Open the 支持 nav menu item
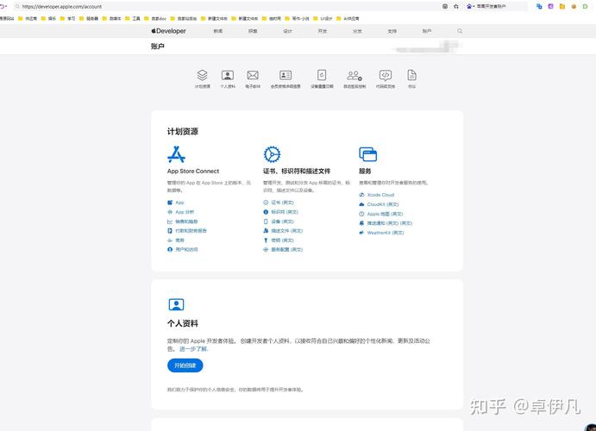 coord(392,31)
